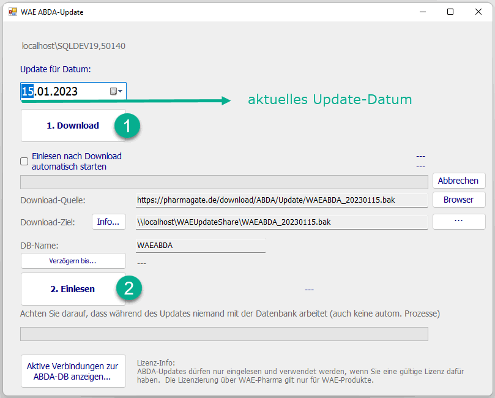
Task: Click into the Download-Quelle URL field
Action: 281,200
